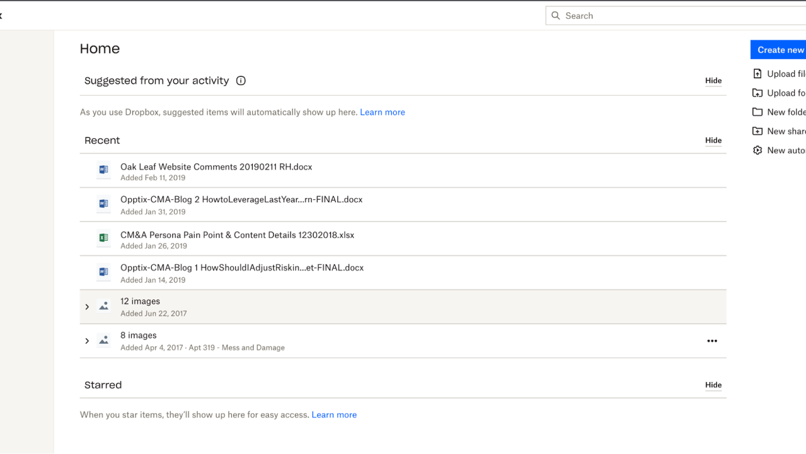Click the New automated folder gear icon

pyautogui.click(x=757, y=150)
